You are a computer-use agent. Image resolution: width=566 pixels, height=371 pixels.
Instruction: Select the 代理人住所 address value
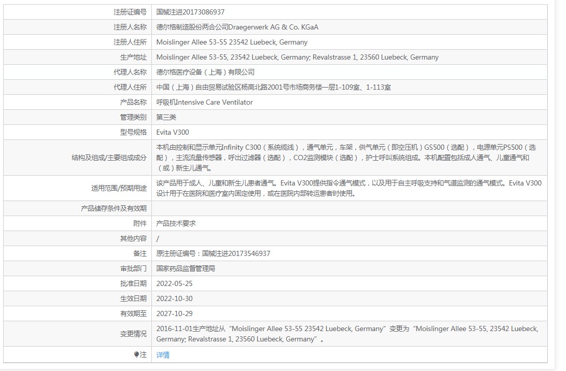point(274,88)
